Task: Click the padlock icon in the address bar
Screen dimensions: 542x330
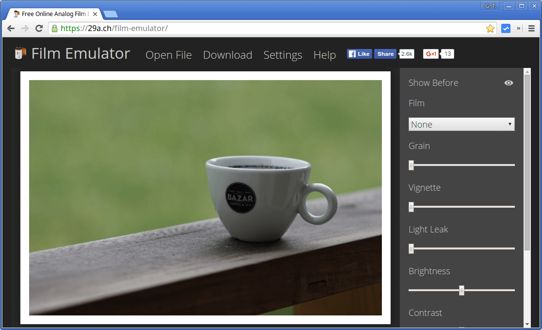Action: 54,29
